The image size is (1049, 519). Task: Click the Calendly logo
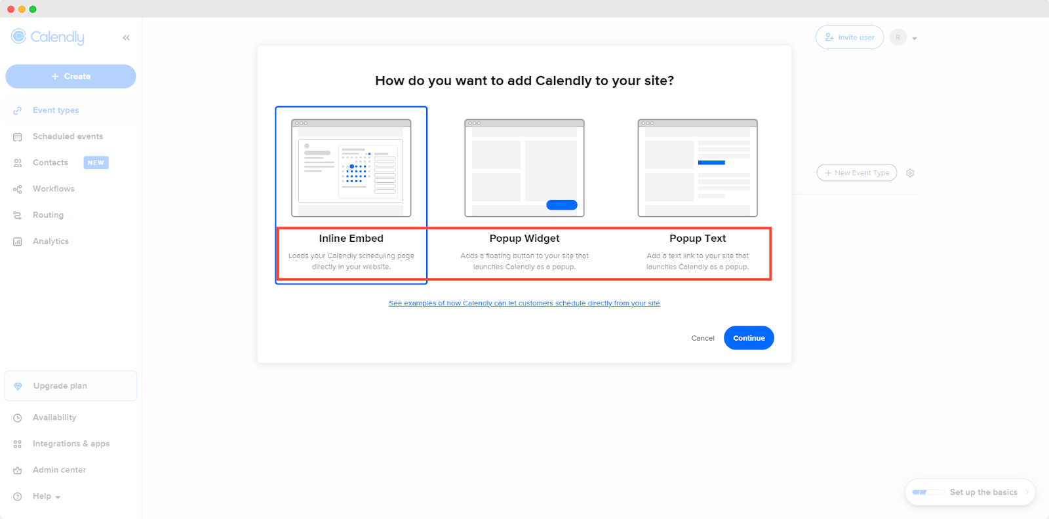pos(48,37)
